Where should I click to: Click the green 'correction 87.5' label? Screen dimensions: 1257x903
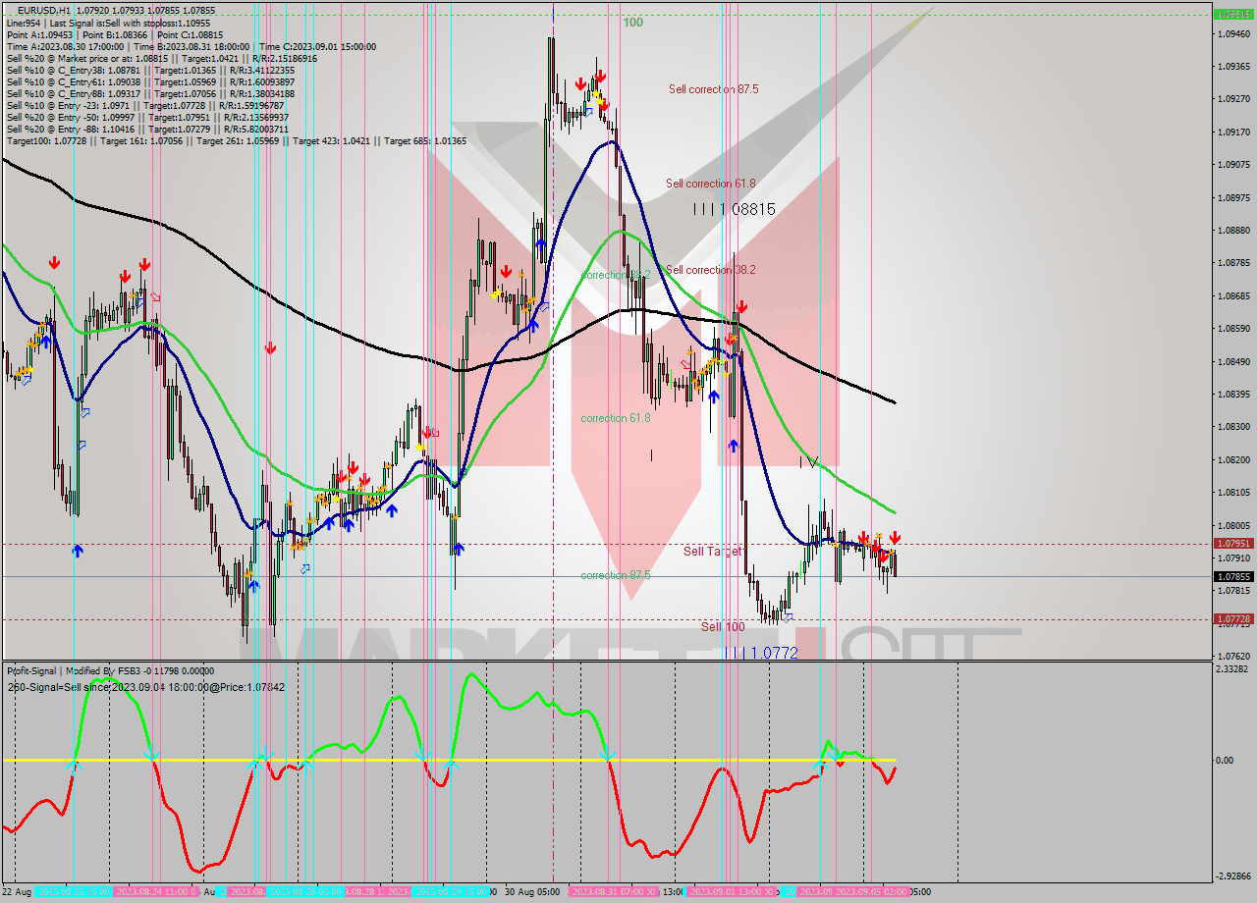coord(616,575)
